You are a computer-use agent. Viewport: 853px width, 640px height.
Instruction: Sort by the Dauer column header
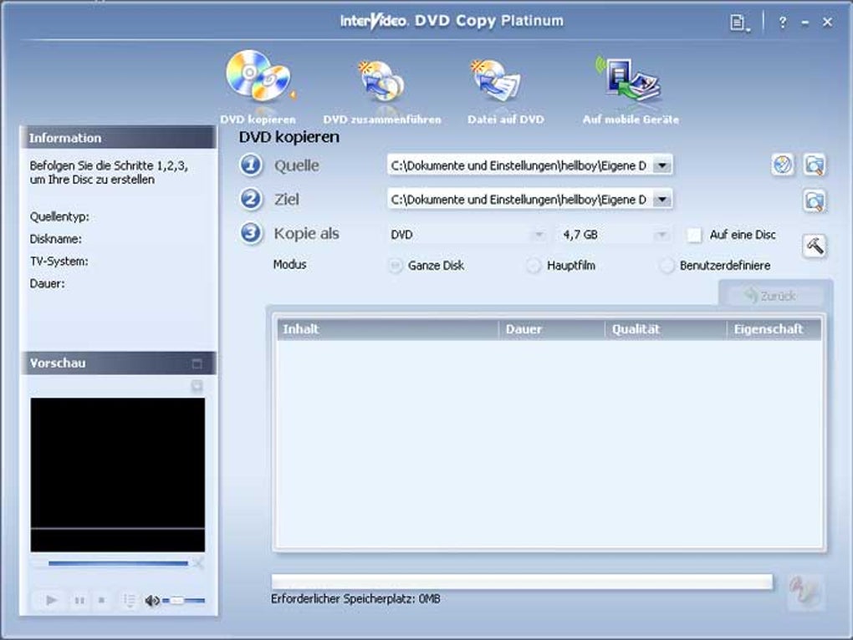tap(552, 329)
